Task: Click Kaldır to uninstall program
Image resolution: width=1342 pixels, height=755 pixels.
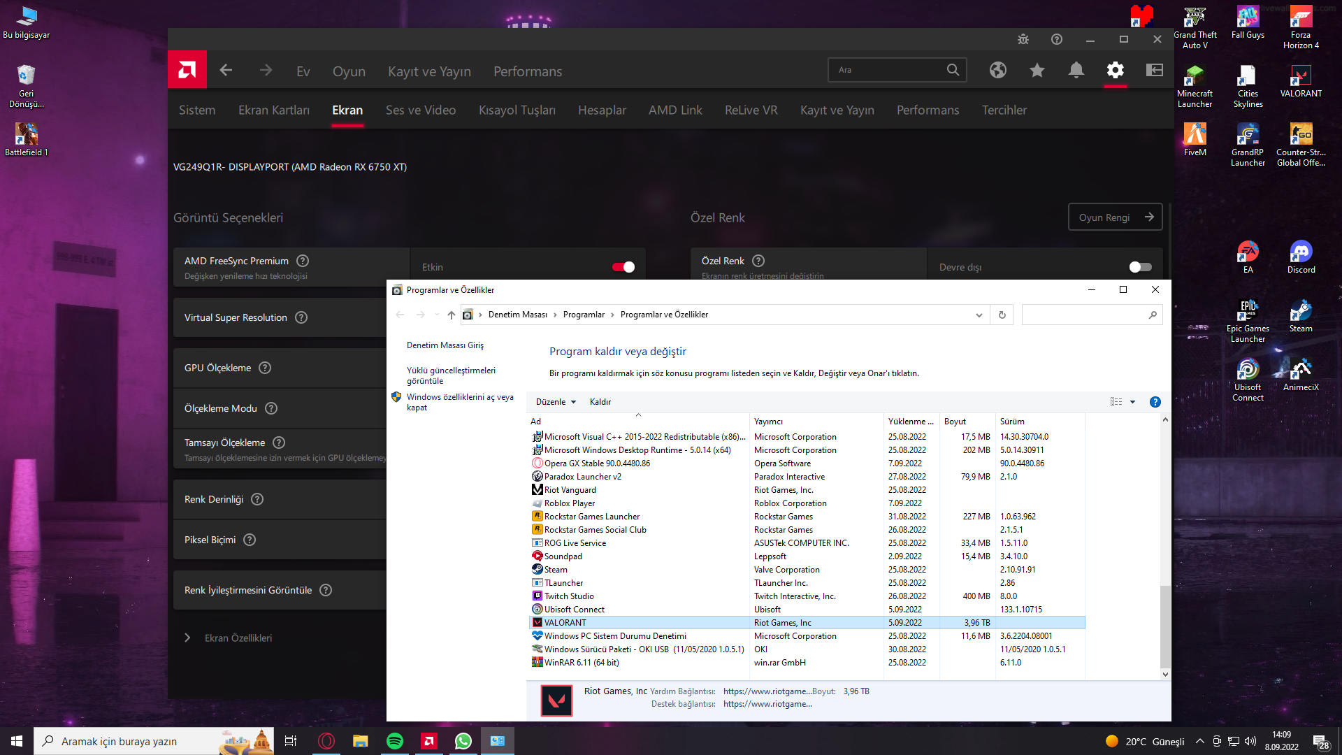Action: [600, 402]
